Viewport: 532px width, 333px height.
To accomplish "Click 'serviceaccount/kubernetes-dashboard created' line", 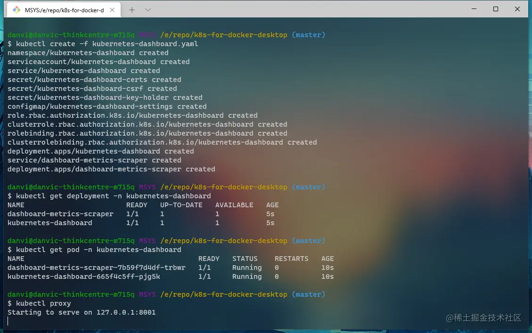I will click(98, 62).
